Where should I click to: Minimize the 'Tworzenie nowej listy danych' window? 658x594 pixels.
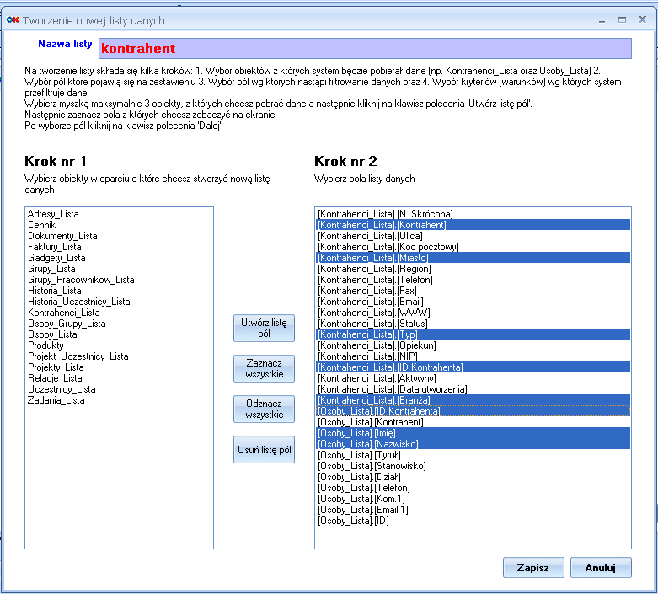[602, 20]
